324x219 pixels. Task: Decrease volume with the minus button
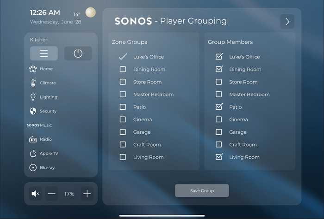click(x=52, y=194)
